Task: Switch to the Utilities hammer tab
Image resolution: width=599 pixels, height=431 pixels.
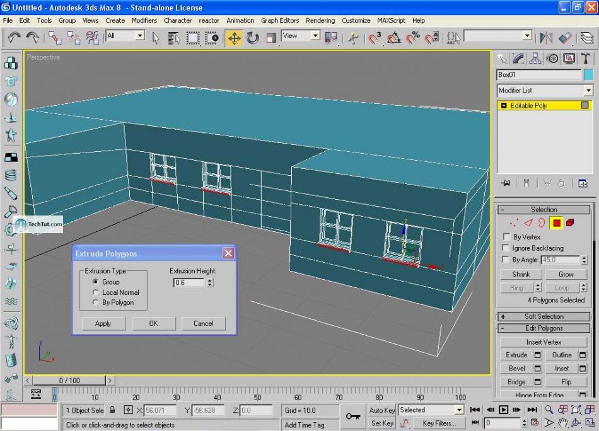Action: click(x=585, y=59)
